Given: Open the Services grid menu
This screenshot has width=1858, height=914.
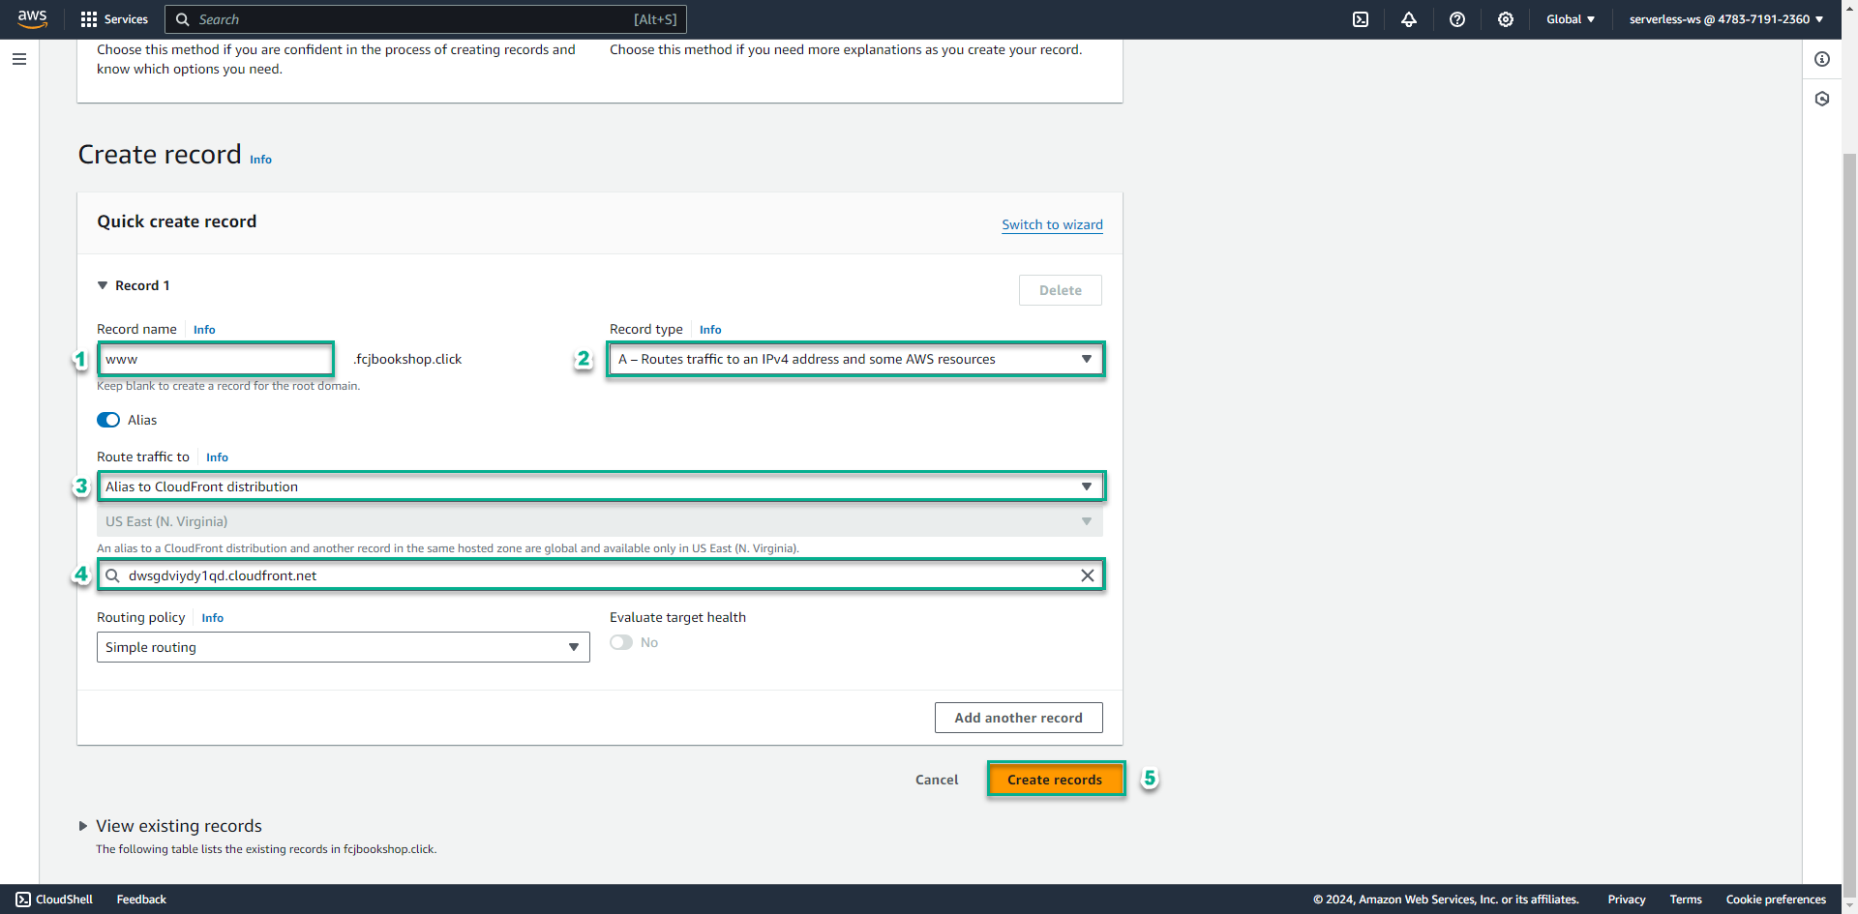Looking at the screenshot, I should coord(89,19).
